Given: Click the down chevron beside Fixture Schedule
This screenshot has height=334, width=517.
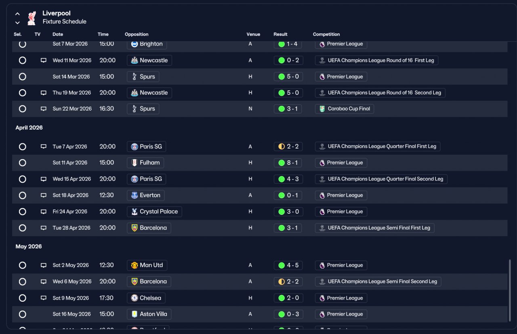Looking at the screenshot, I should point(17,23).
